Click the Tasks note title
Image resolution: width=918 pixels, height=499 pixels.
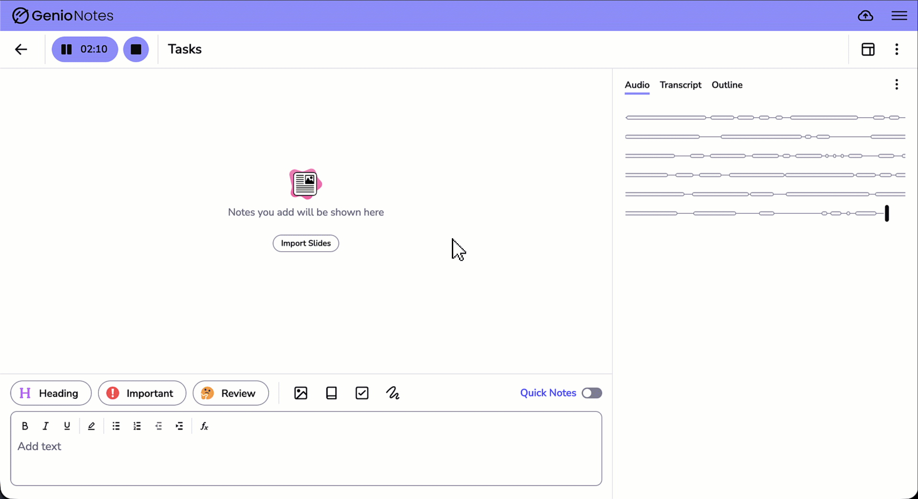click(x=185, y=49)
